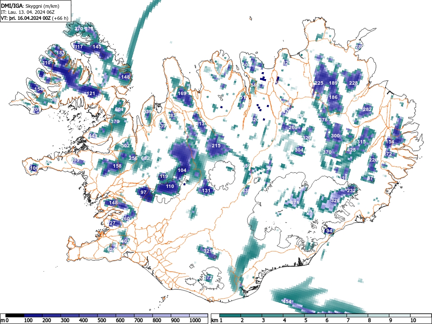
Task: Pick the lightest swatch after 1000
Action: tap(198, 315)
